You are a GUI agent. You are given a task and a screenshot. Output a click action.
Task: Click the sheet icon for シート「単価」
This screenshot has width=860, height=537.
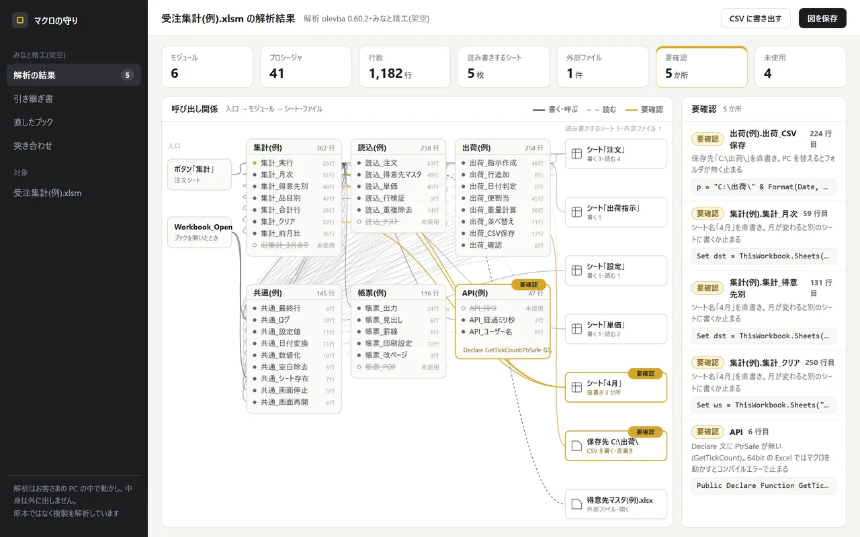click(x=576, y=329)
